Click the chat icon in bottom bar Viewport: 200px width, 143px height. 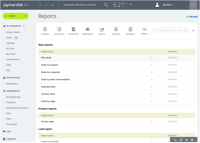tap(181, 140)
